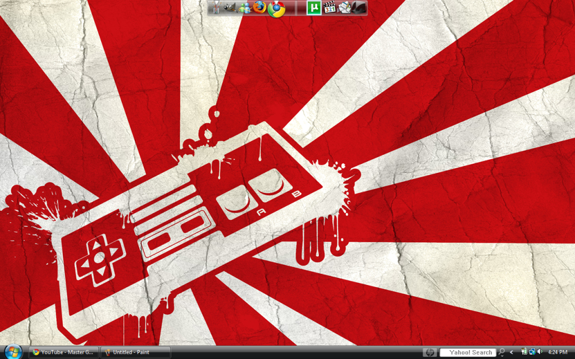575x359 pixels.
Task: Launch Firefox from the dock
Action: click(259, 7)
